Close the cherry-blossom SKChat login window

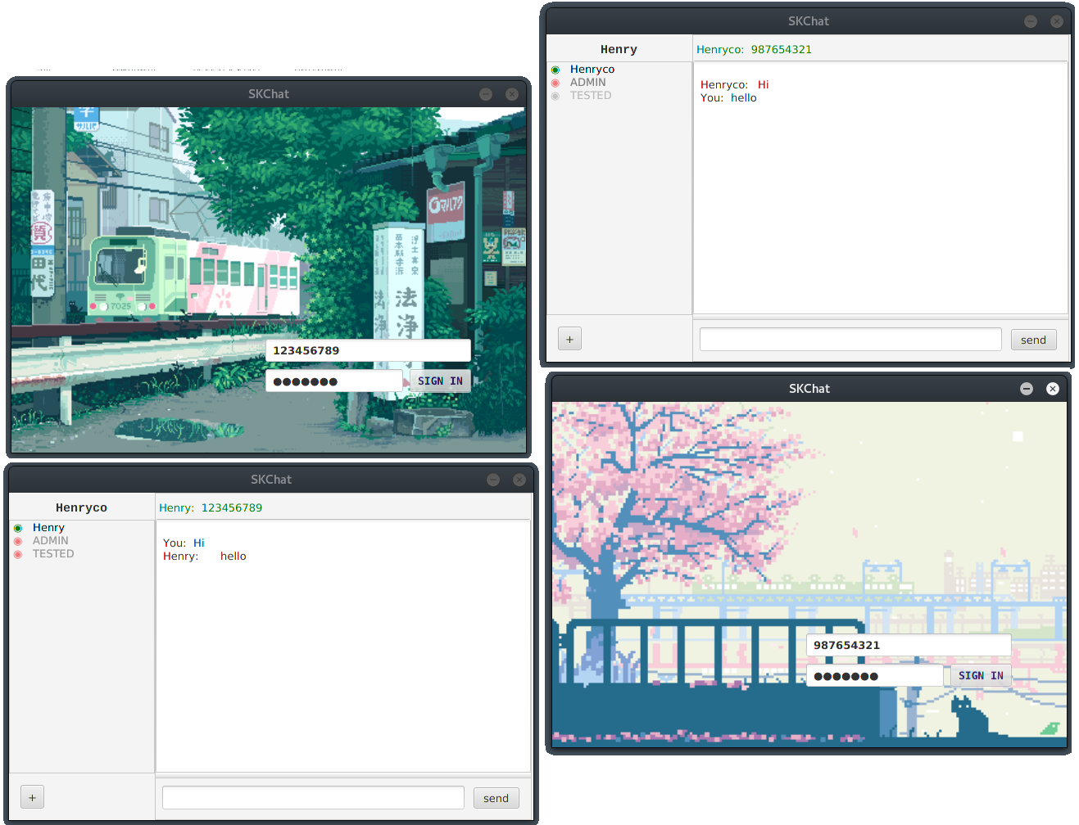(x=1053, y=389)
